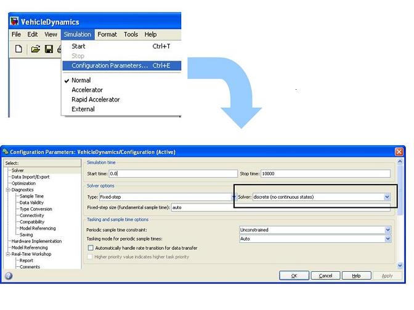Click the Save floppy disk icon
This screenshot has width=414, height=310.
(49, 49)
